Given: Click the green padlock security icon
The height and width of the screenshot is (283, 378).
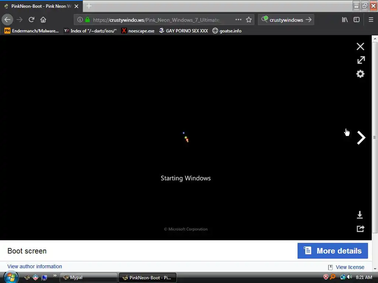Looking at the screenshot, I should click(x=87, y=20).
